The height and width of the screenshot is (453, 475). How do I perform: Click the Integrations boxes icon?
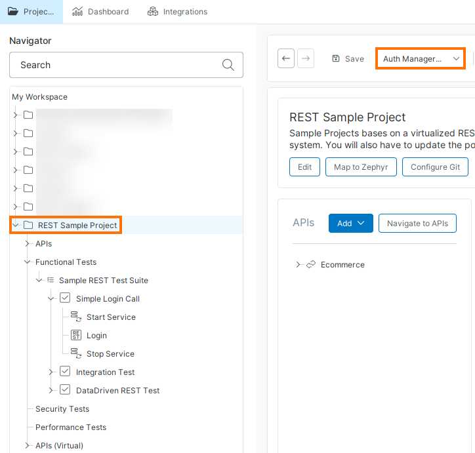pos(153,12)
